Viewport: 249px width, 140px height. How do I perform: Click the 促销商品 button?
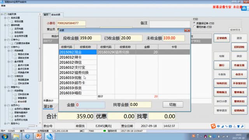(239, 110)
